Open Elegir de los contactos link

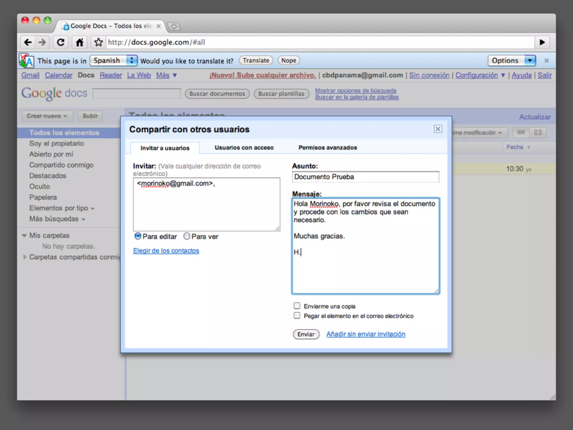tap(166, 251)
